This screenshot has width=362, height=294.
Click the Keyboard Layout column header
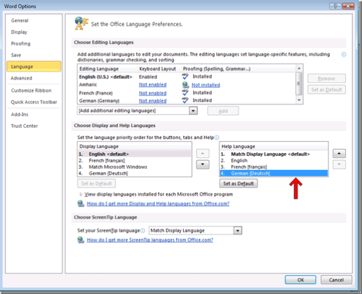point(159,69)
